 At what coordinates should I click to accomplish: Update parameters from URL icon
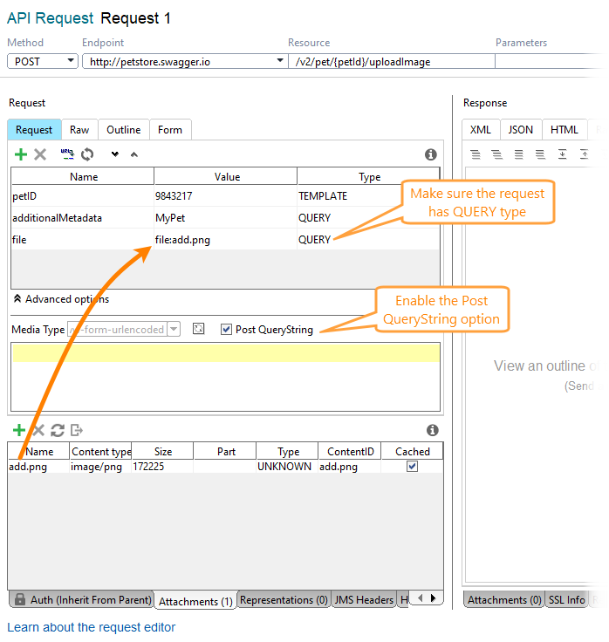[x=67, y=154]
